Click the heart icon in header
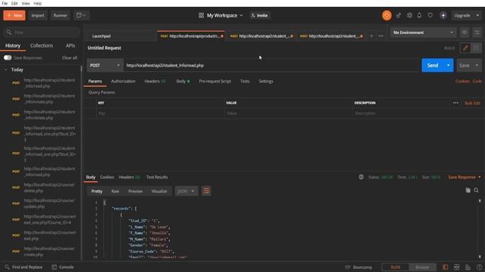The height and width of the screenshot is (272, 485). tap(430, 15)
